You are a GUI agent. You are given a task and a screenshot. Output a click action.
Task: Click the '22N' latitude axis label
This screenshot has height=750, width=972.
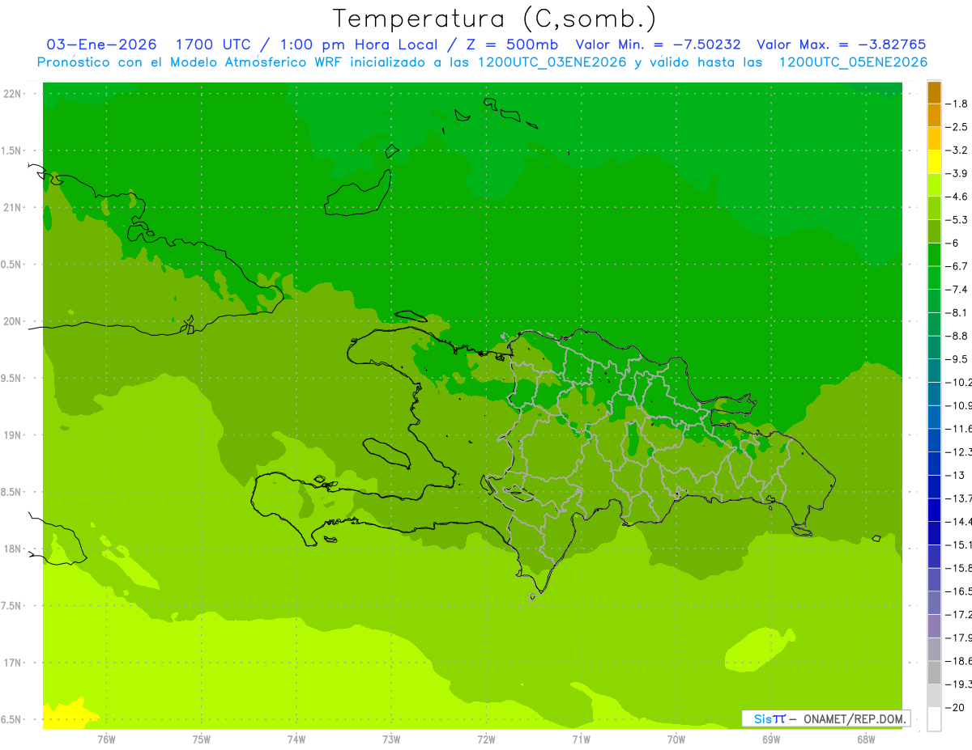[x=12, y=94]
